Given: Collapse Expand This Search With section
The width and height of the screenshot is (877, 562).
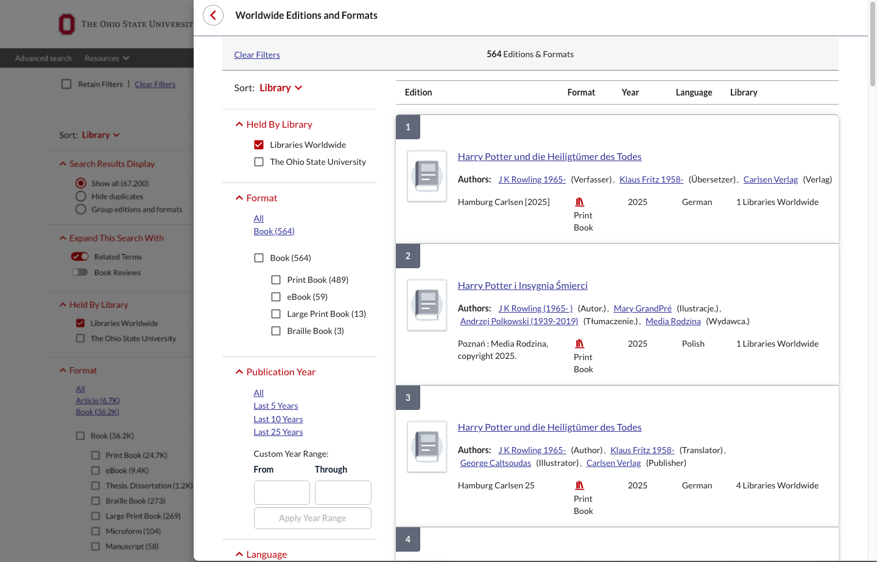Looking at the screenshot, I should 111,238.
